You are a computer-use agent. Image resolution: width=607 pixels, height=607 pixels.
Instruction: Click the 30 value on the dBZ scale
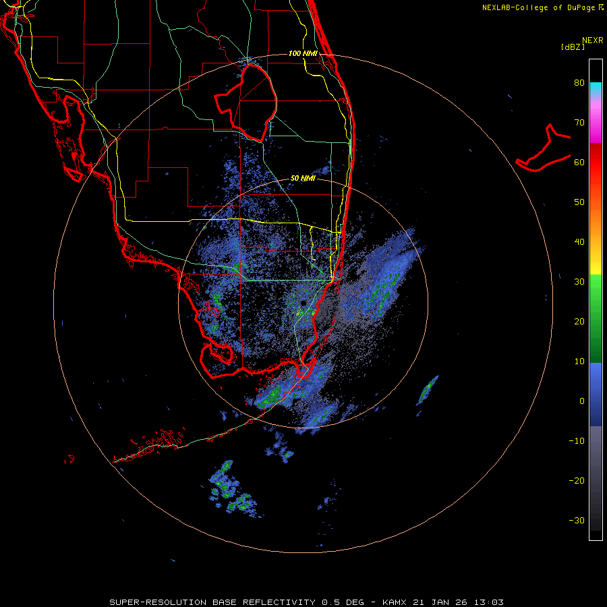[x=579, y=282]
